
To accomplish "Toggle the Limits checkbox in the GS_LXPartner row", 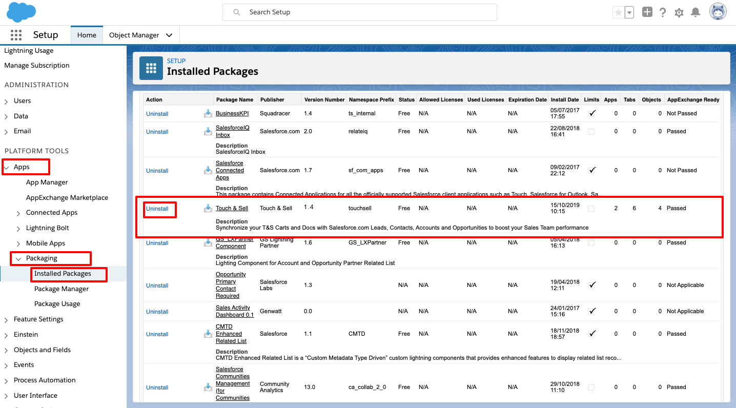I will 592,243.
